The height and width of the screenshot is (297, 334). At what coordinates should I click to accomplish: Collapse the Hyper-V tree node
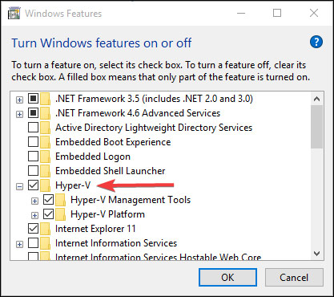coord(19,187)
